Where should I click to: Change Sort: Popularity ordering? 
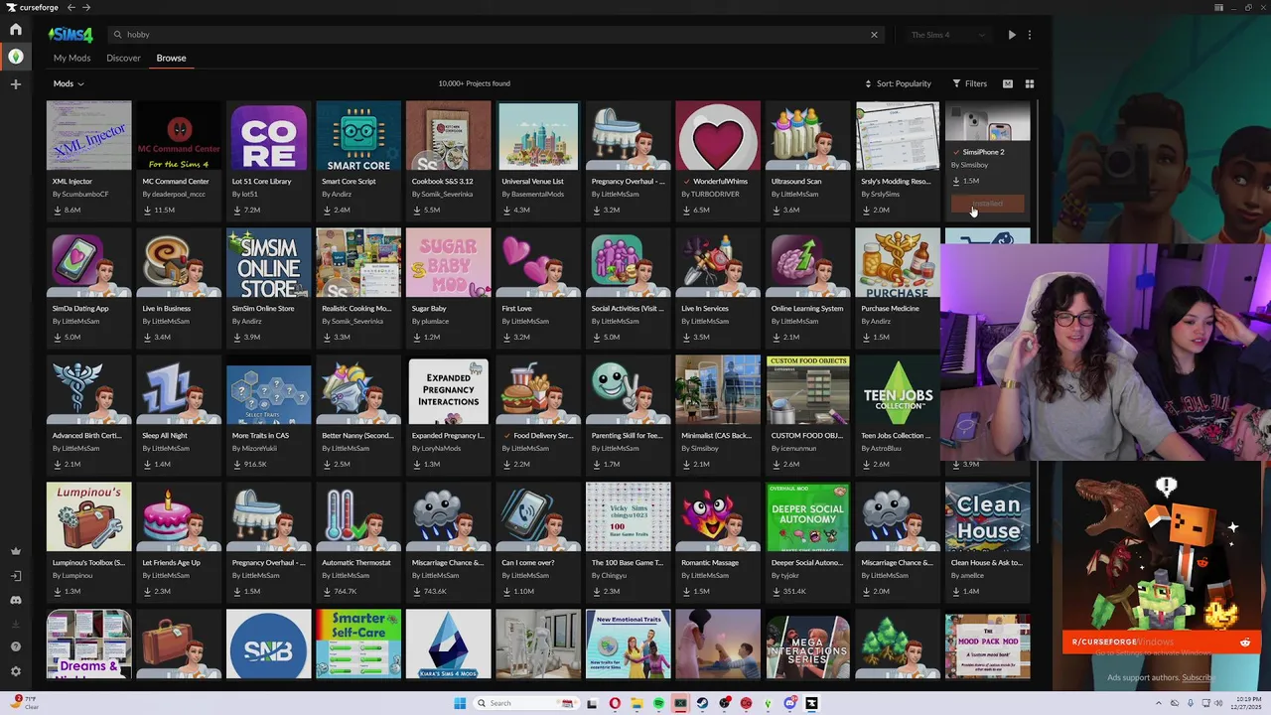(x=898, y=83)
